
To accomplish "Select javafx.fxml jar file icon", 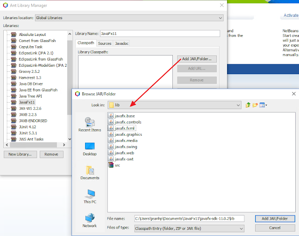I will click(x=111, y=128).
